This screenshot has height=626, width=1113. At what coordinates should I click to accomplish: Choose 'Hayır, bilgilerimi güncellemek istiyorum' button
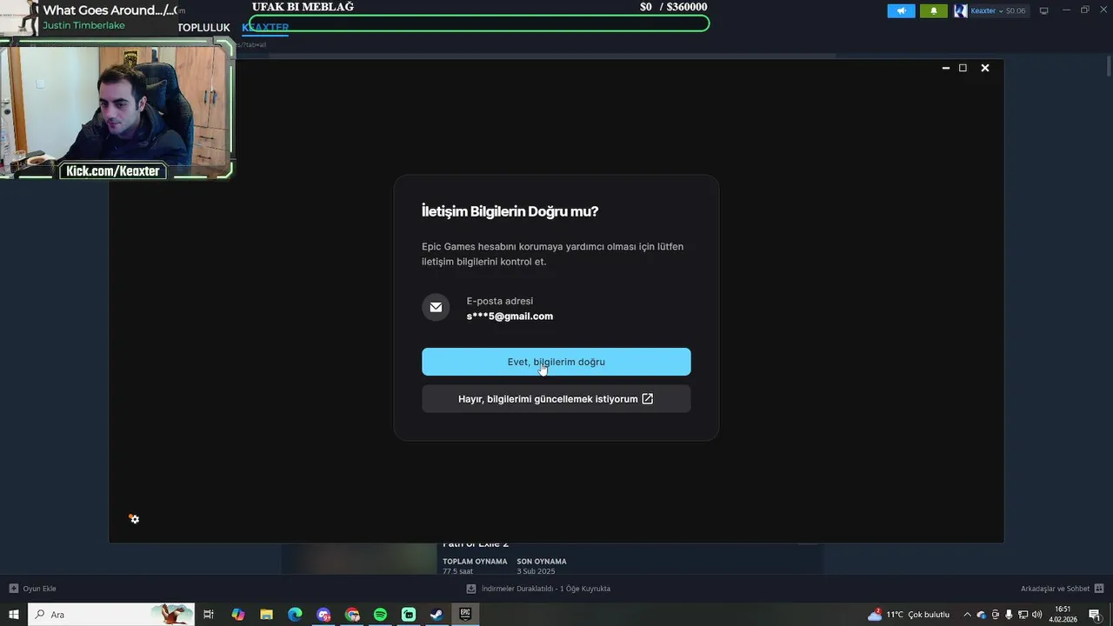pyautogui.click(x=556, y=399)
